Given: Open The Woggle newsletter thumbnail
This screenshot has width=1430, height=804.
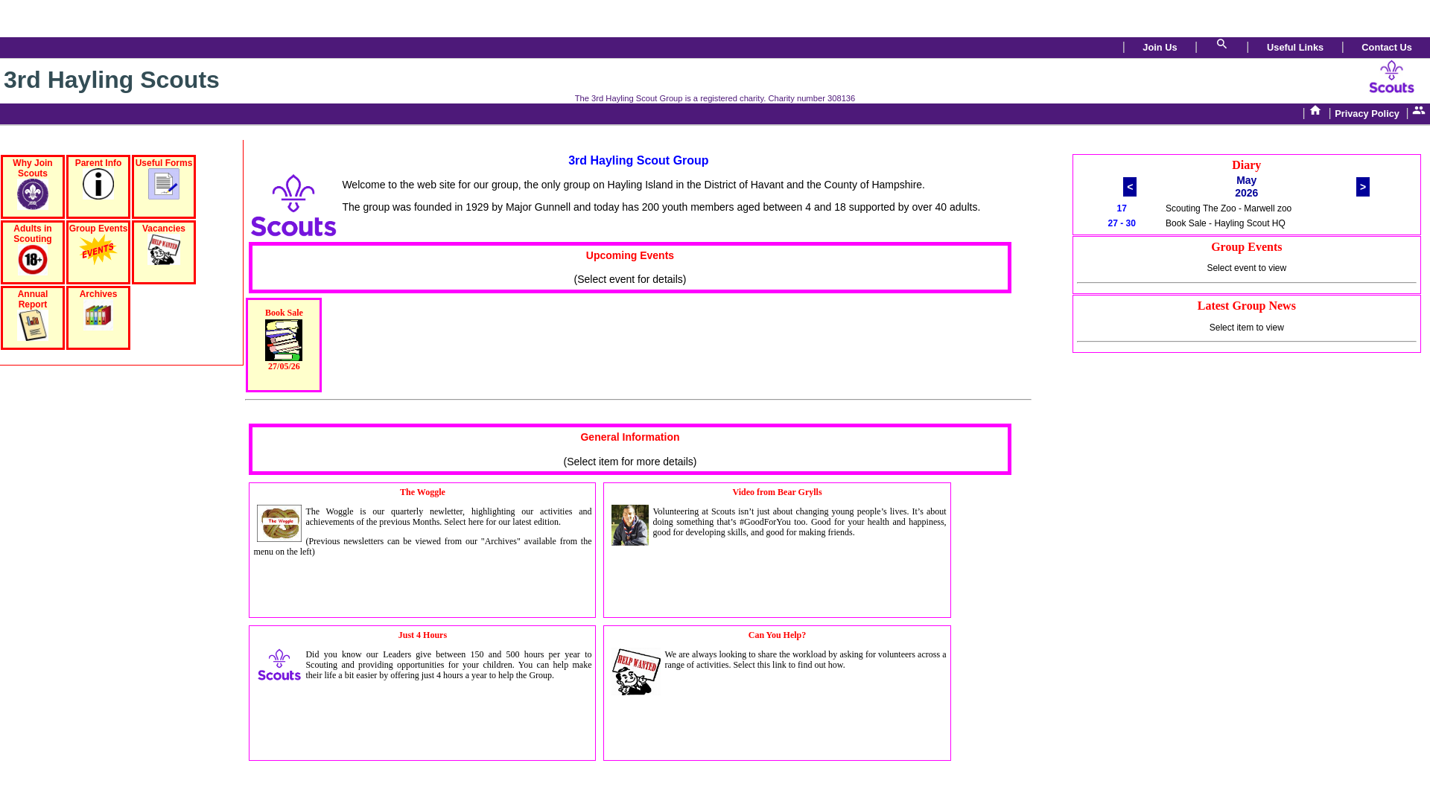Looking at the screenshot, I should coord(279,523).
